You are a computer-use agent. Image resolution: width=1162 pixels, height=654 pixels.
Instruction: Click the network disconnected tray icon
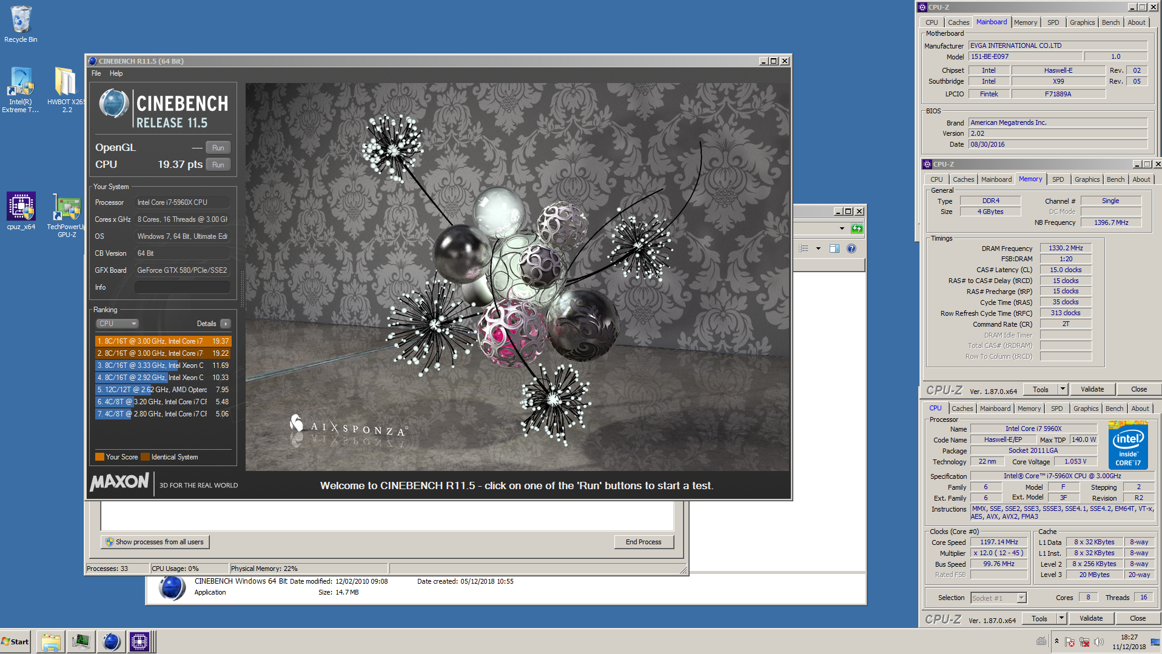[1084, 642]
